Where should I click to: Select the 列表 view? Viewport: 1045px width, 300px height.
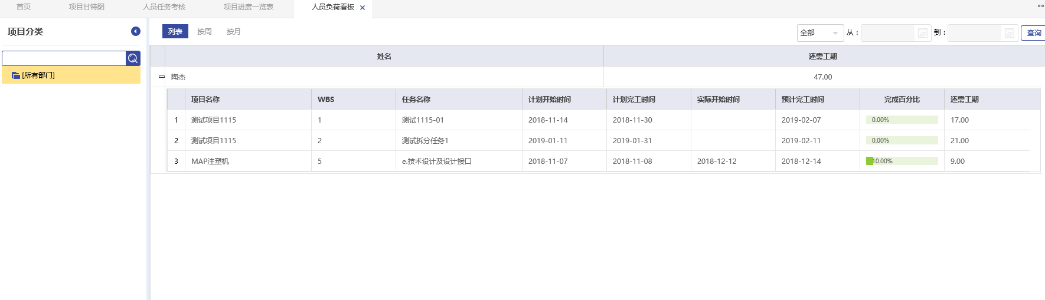[175, 32]
